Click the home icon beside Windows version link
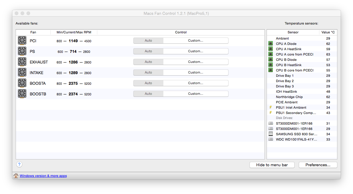 point(16,175)
